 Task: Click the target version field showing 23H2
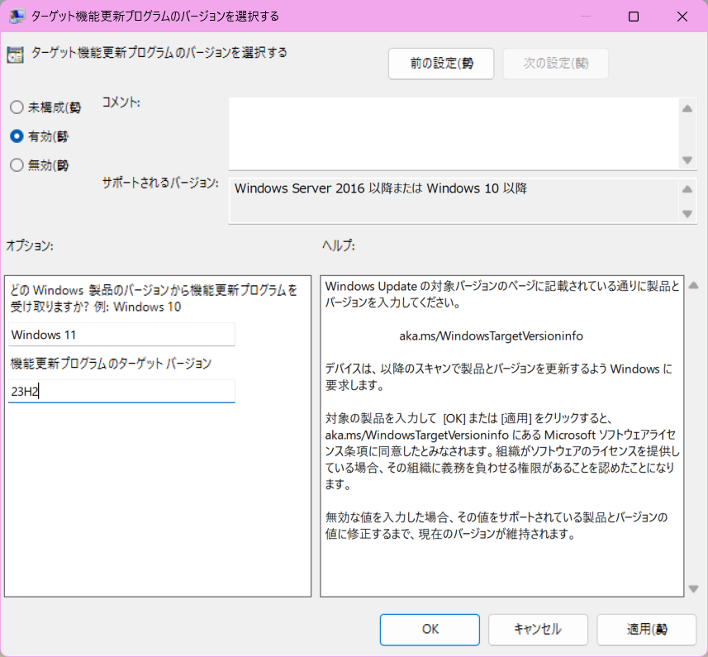(x=121, y=392)
